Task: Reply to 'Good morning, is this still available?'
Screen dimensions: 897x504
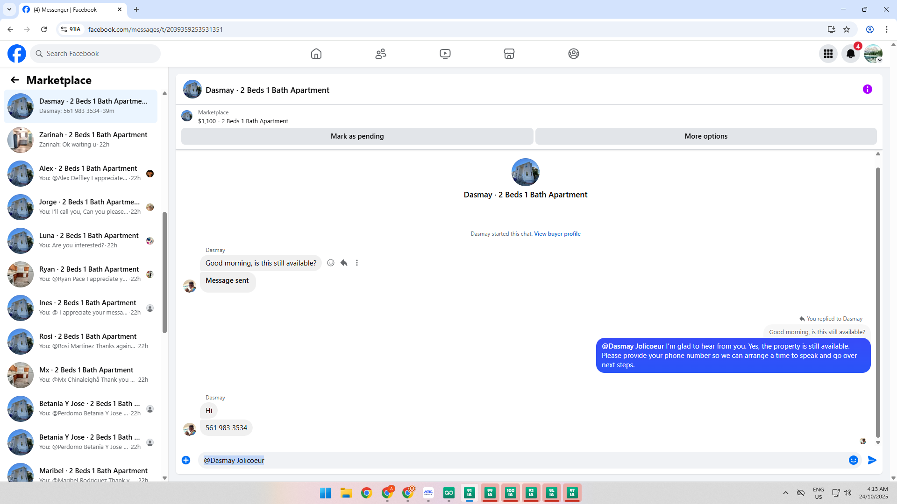Action: click(344, 263)
